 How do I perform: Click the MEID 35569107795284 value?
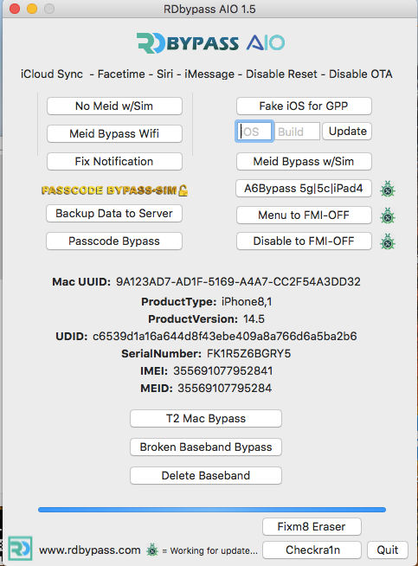[224, 389]
